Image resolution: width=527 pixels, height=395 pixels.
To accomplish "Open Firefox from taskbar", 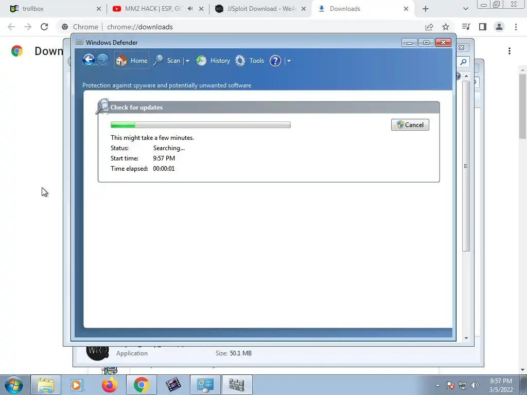I will tap(109, 385).
